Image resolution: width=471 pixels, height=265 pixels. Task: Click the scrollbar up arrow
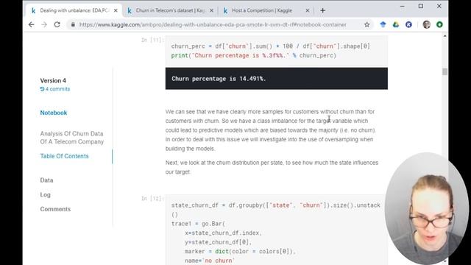(x=445, y=36)
